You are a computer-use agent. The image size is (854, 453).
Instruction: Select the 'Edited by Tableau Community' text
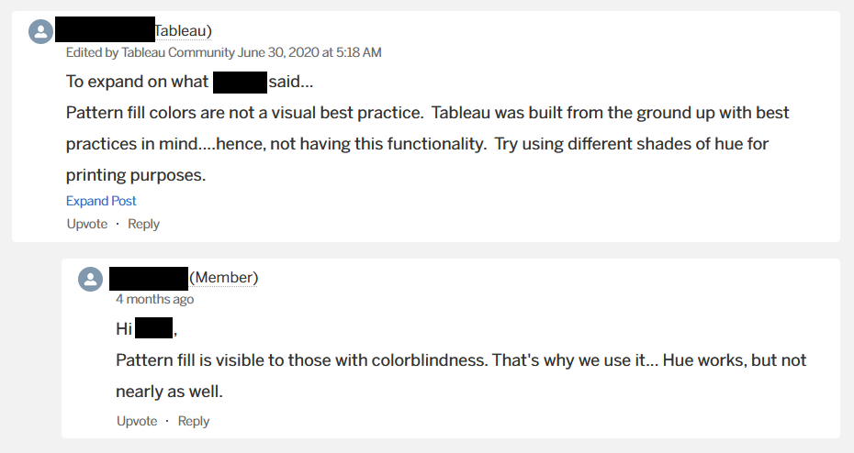pyautogui.click(x=151, y=52)
